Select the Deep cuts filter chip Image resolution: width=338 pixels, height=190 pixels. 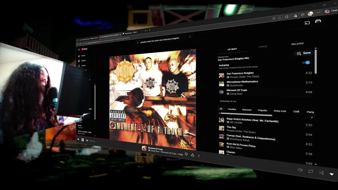(x=280, y=111)
